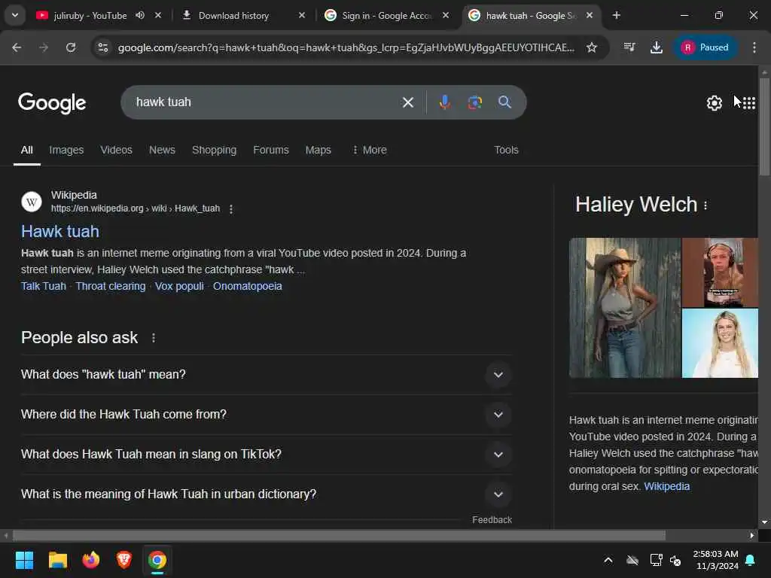Open a new browser tab
The width and height of the screenshot is (771, 578).
click(616, 15)
